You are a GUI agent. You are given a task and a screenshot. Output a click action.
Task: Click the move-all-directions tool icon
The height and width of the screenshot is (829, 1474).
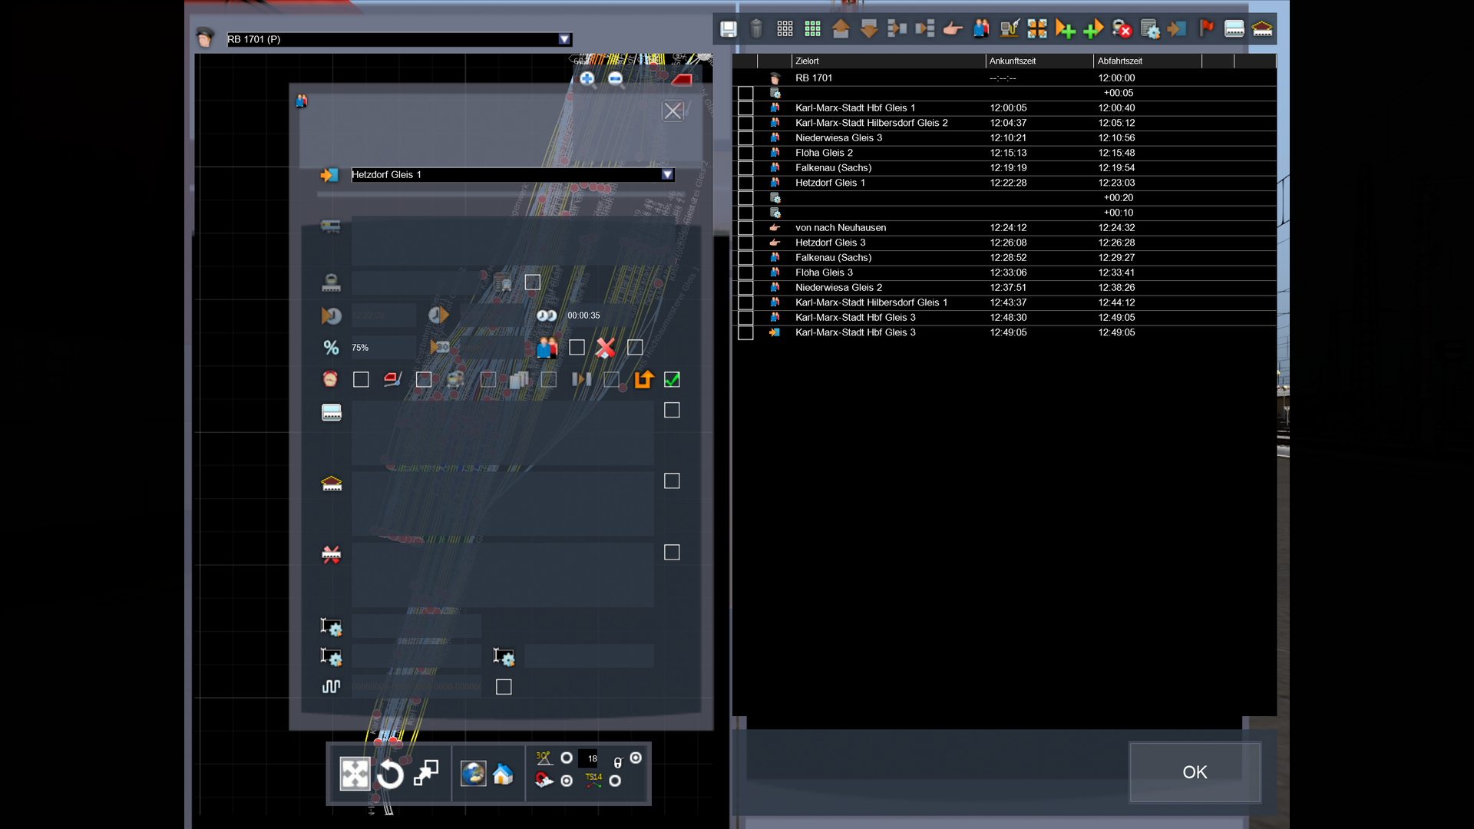coord(355,774)
